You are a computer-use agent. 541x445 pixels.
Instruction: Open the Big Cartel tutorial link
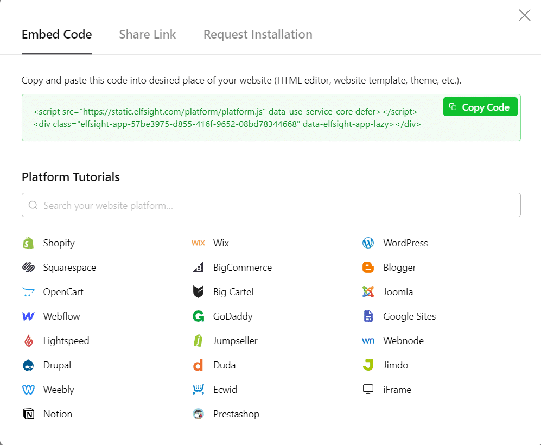point(233,292)
